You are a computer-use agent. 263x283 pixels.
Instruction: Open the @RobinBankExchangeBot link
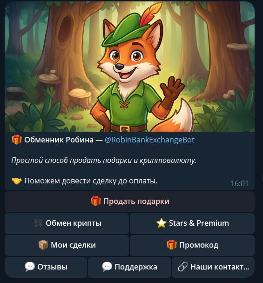149,140
